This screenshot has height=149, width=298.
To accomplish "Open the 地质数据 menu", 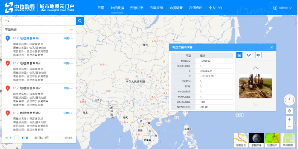I will coord(117,8).
